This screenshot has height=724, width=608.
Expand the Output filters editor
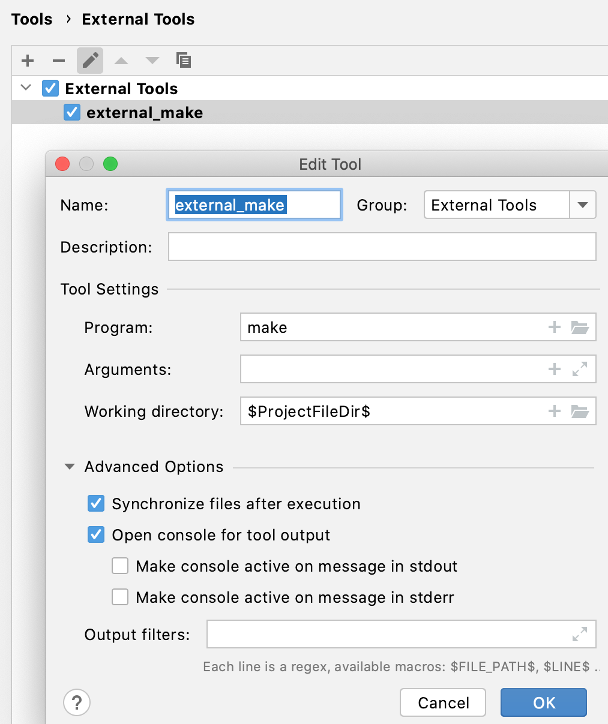pos(580,634)
